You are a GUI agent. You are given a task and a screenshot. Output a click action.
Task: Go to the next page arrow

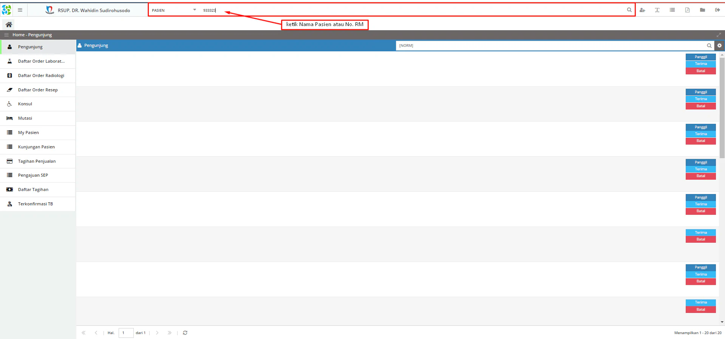pos(157,333)
